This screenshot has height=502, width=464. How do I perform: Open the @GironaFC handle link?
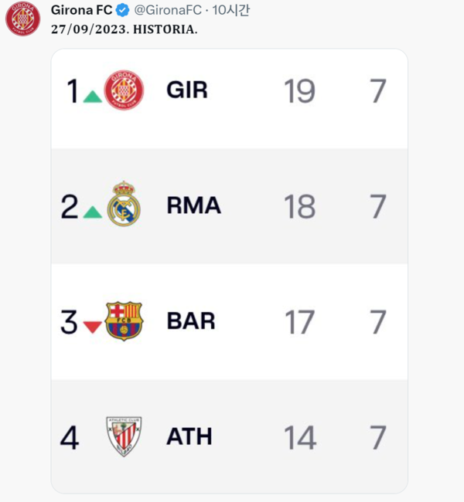tap(168, 11)
